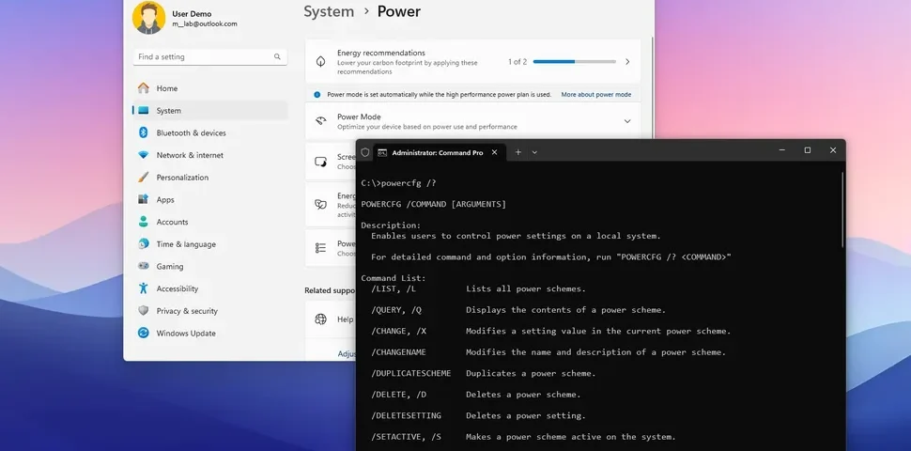Click System breadcrumb in Settings header

329,11
